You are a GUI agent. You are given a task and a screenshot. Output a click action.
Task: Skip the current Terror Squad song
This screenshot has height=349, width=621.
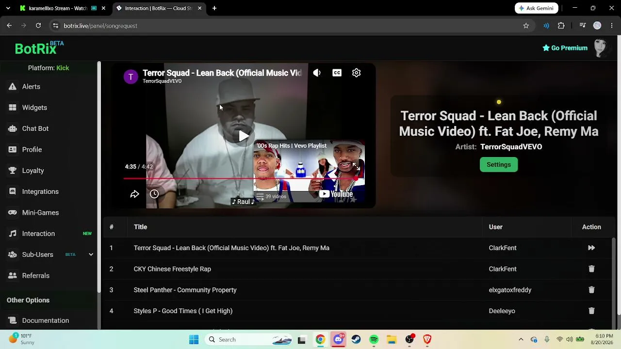coord(591,248)
